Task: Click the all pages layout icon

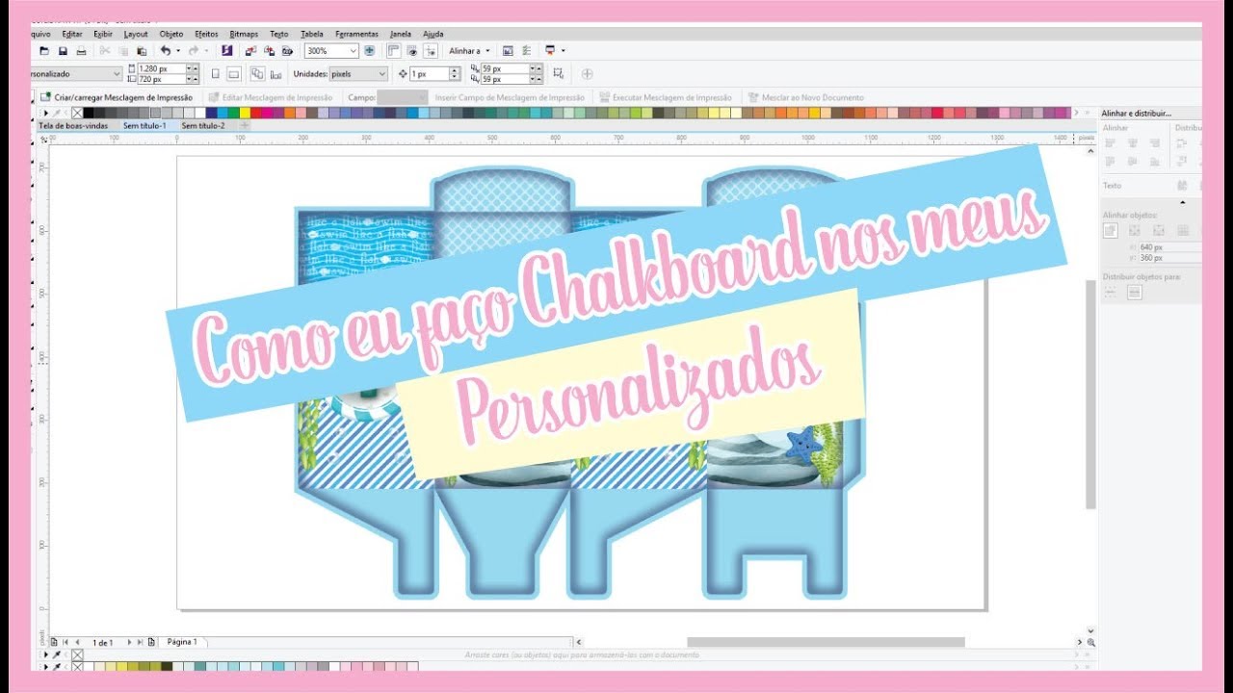Action: (257, 74)
